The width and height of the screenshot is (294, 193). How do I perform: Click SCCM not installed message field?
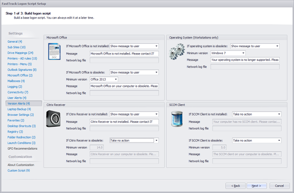point(247,122)
